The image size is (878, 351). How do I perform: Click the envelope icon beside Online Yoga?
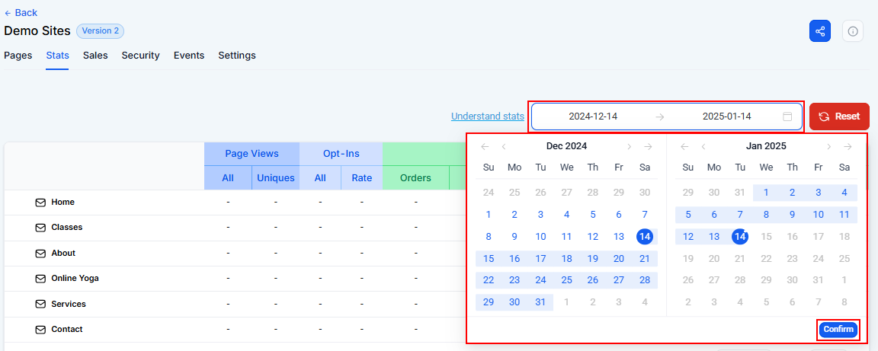40,278
